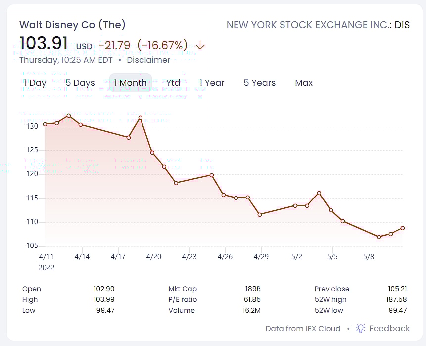The width and height of the screenshot is (426, 346).
Task: Click the red downward price arrow
Action: click(200, 46)
